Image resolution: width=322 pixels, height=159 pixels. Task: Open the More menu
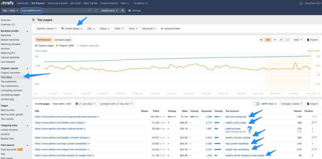(125, 3)
